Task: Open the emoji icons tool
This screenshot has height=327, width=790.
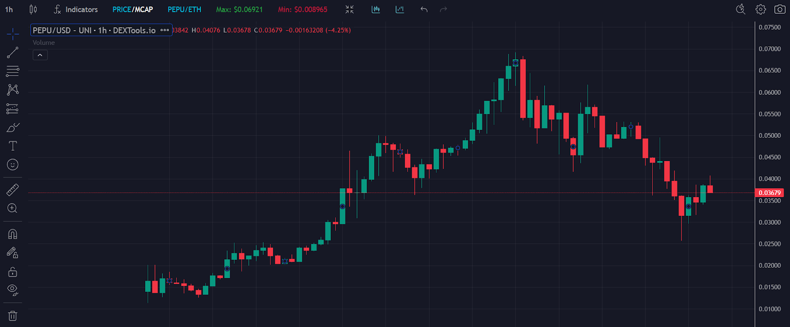Action: [13, 164]
